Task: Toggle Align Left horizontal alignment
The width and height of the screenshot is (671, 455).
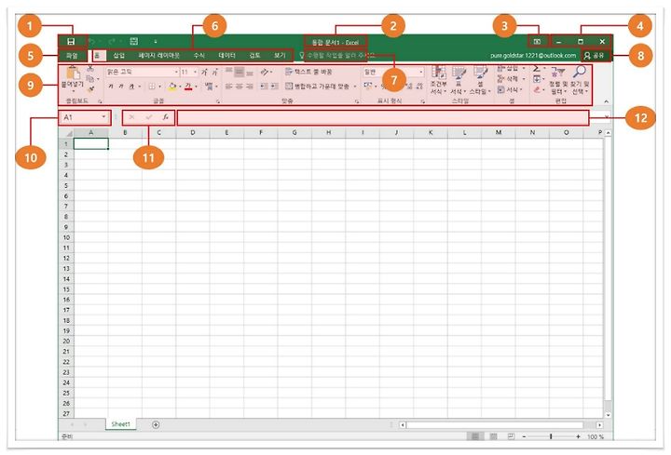Action: tap(228, 87)
